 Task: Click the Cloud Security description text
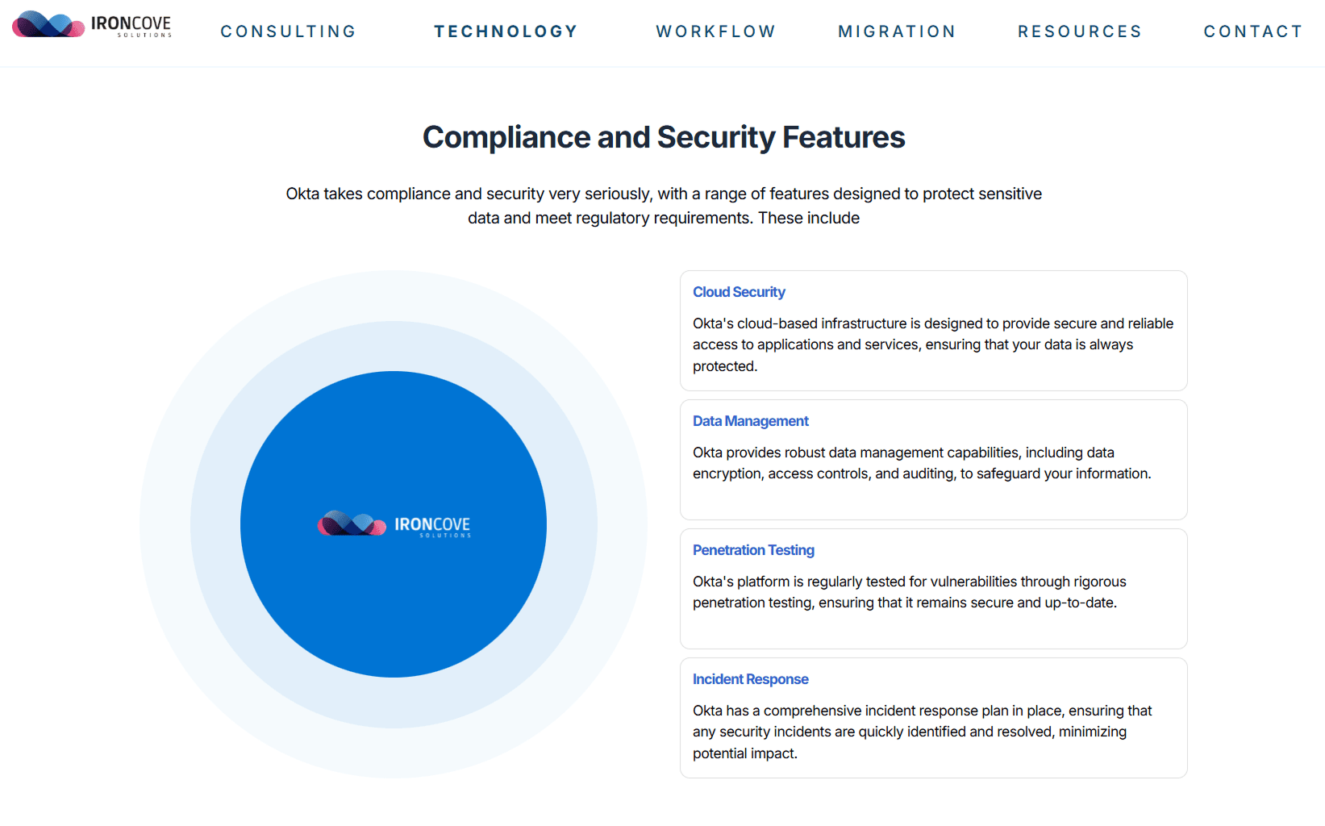(x=932, y=344)
